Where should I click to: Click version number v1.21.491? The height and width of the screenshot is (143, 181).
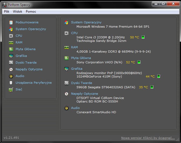11,138
